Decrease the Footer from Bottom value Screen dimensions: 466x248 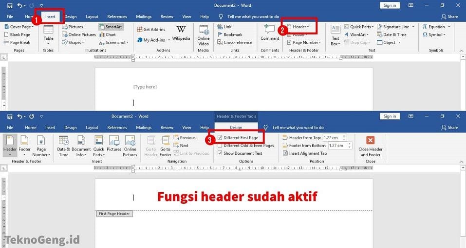(350, 147)
